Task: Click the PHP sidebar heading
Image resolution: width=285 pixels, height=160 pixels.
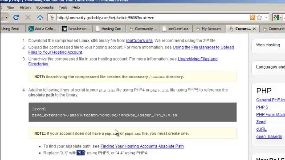Action: (x=264, y=91)
